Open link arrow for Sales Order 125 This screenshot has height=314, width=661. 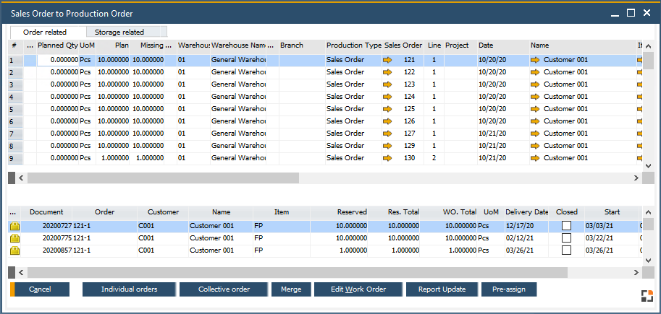(387, 110)
